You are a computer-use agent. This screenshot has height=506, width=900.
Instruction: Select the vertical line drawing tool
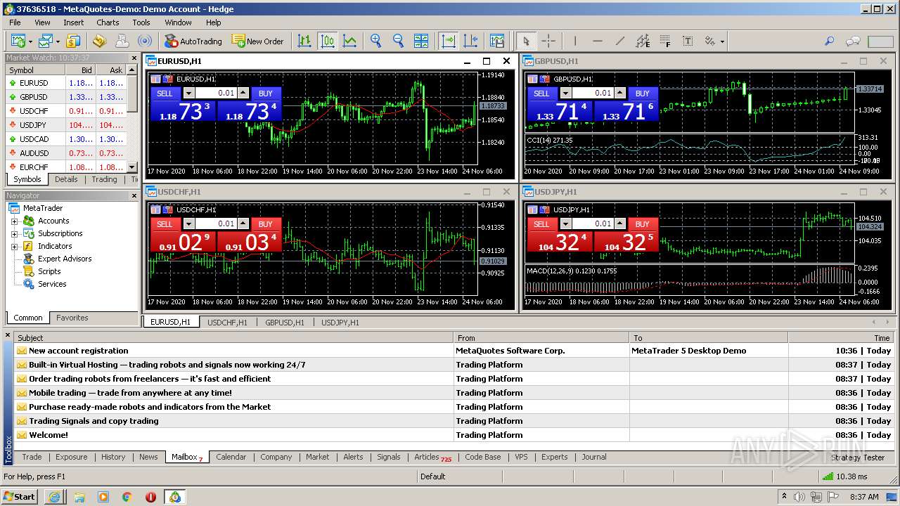575,41
